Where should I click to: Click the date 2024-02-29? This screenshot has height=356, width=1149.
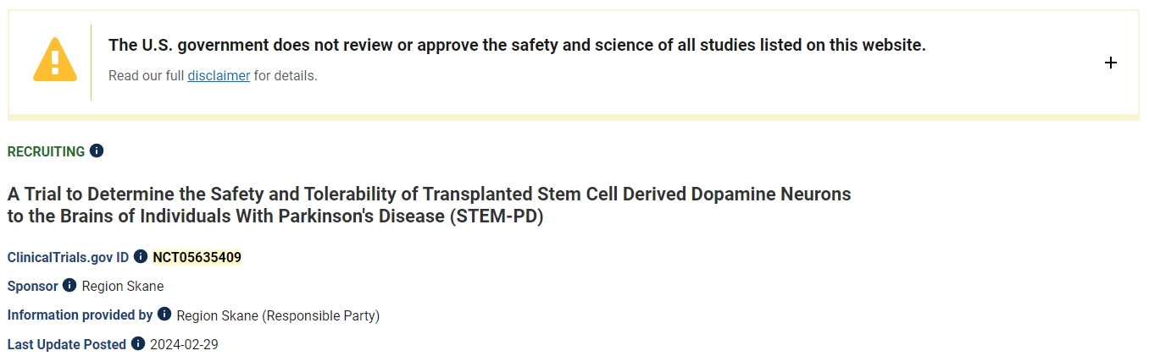[184, 344]
